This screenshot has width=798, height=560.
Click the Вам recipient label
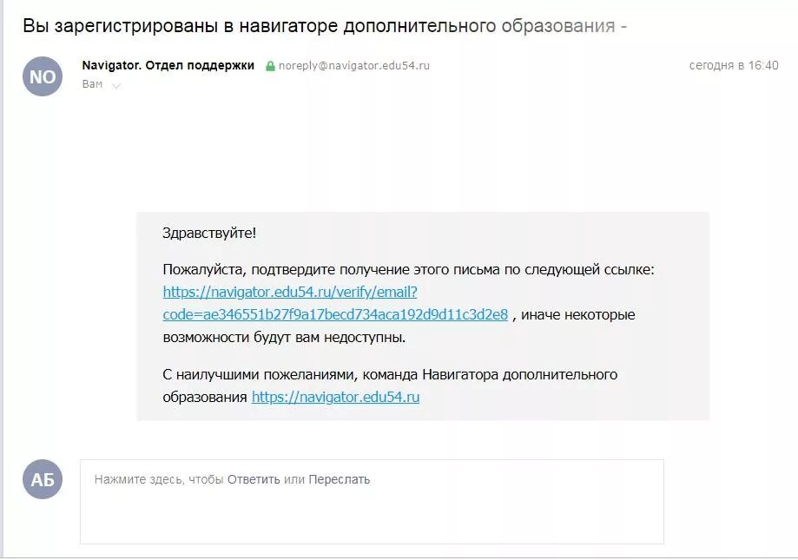[x=92, y=84]
